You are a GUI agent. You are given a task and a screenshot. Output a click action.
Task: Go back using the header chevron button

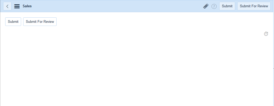[x=7, y=6]
